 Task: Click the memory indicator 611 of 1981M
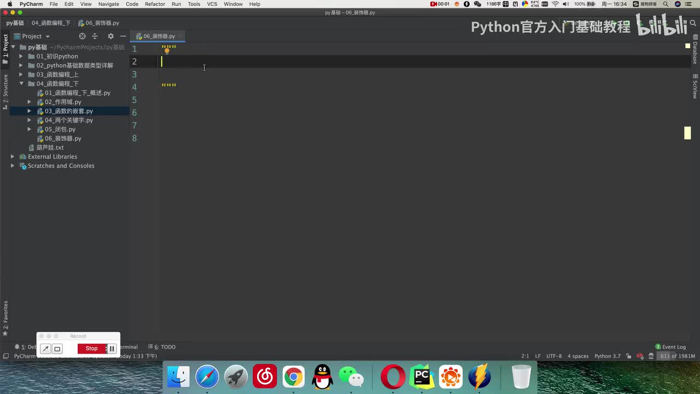tap(678, 356)
